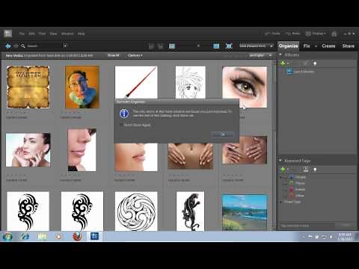This screenshot has width=359, height=269.
Task: Click the volume icon in system tray
Action: 331,237
